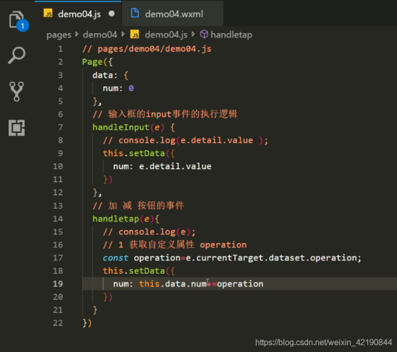The image size is (397, 352).
Task: Click line number 1 in gutter
Action: 60,49
